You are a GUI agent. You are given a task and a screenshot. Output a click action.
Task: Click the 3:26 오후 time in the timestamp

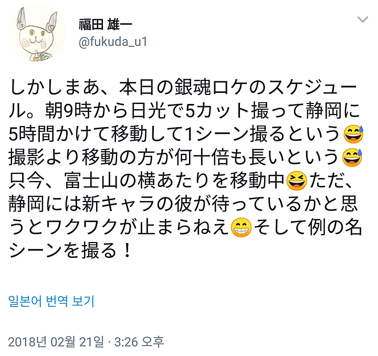coord(139,341)
